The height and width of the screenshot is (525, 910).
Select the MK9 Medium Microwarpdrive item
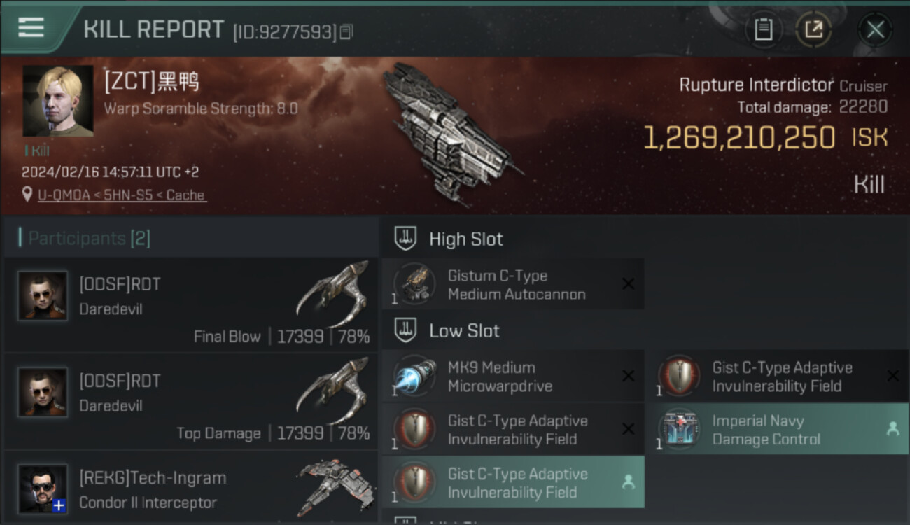coord(513,377)
